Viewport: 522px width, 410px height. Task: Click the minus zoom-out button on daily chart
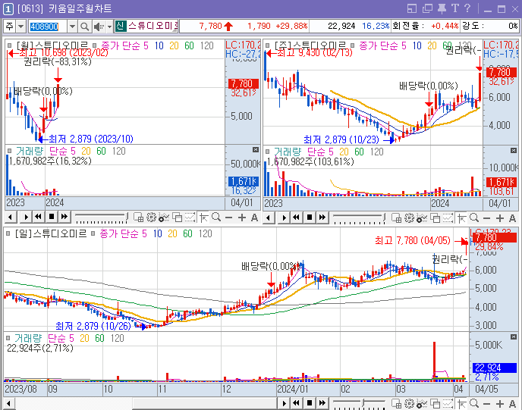pos(486,404)
